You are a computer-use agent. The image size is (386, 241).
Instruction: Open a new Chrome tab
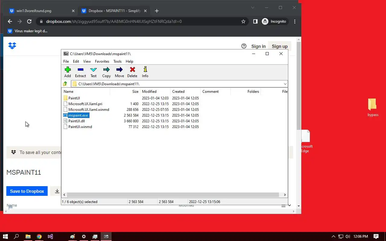[x=157, y=11]
